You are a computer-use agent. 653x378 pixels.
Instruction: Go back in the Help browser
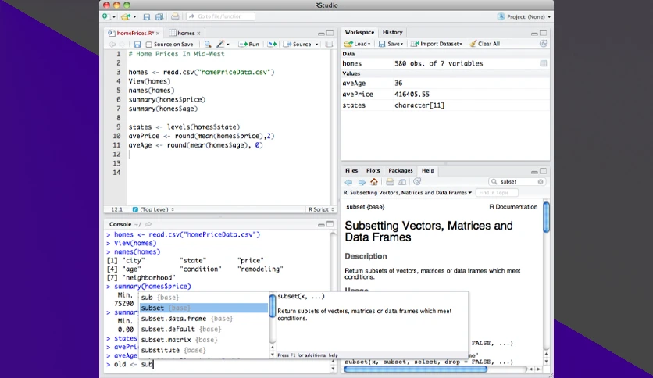click(348, 182)
